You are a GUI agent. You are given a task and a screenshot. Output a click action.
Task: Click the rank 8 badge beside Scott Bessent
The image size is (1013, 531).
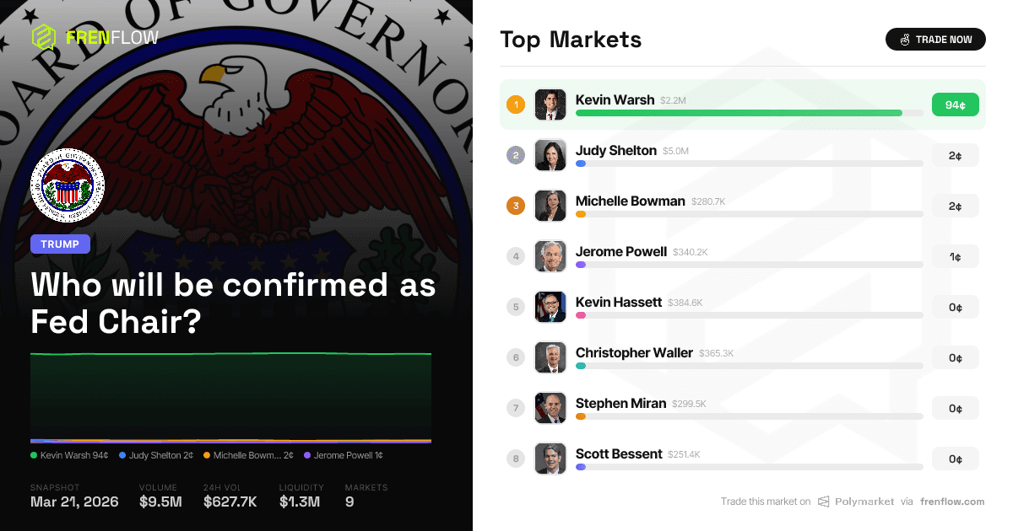pyautogui.click(x=516, y=459)
